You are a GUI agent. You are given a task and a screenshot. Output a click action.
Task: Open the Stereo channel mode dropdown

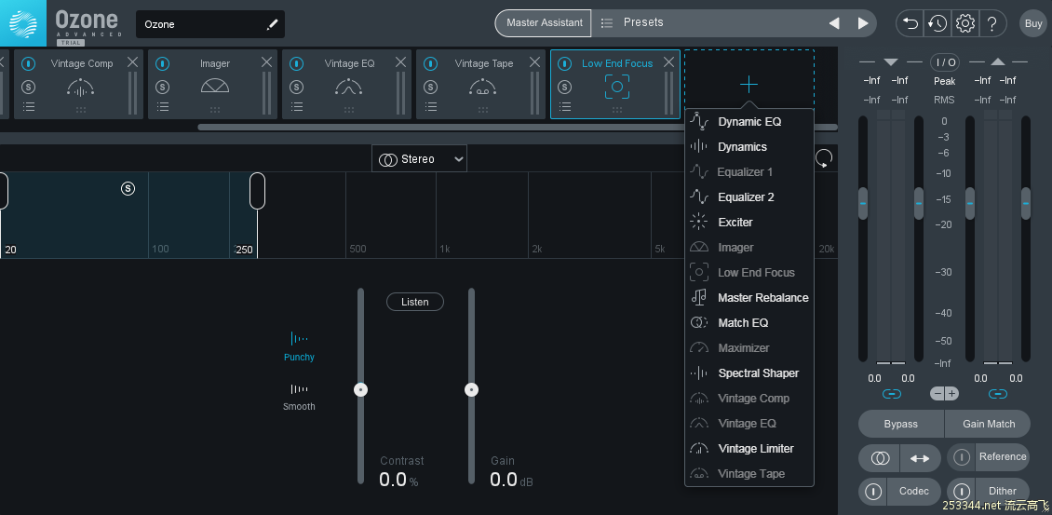(x=419, y=159)
